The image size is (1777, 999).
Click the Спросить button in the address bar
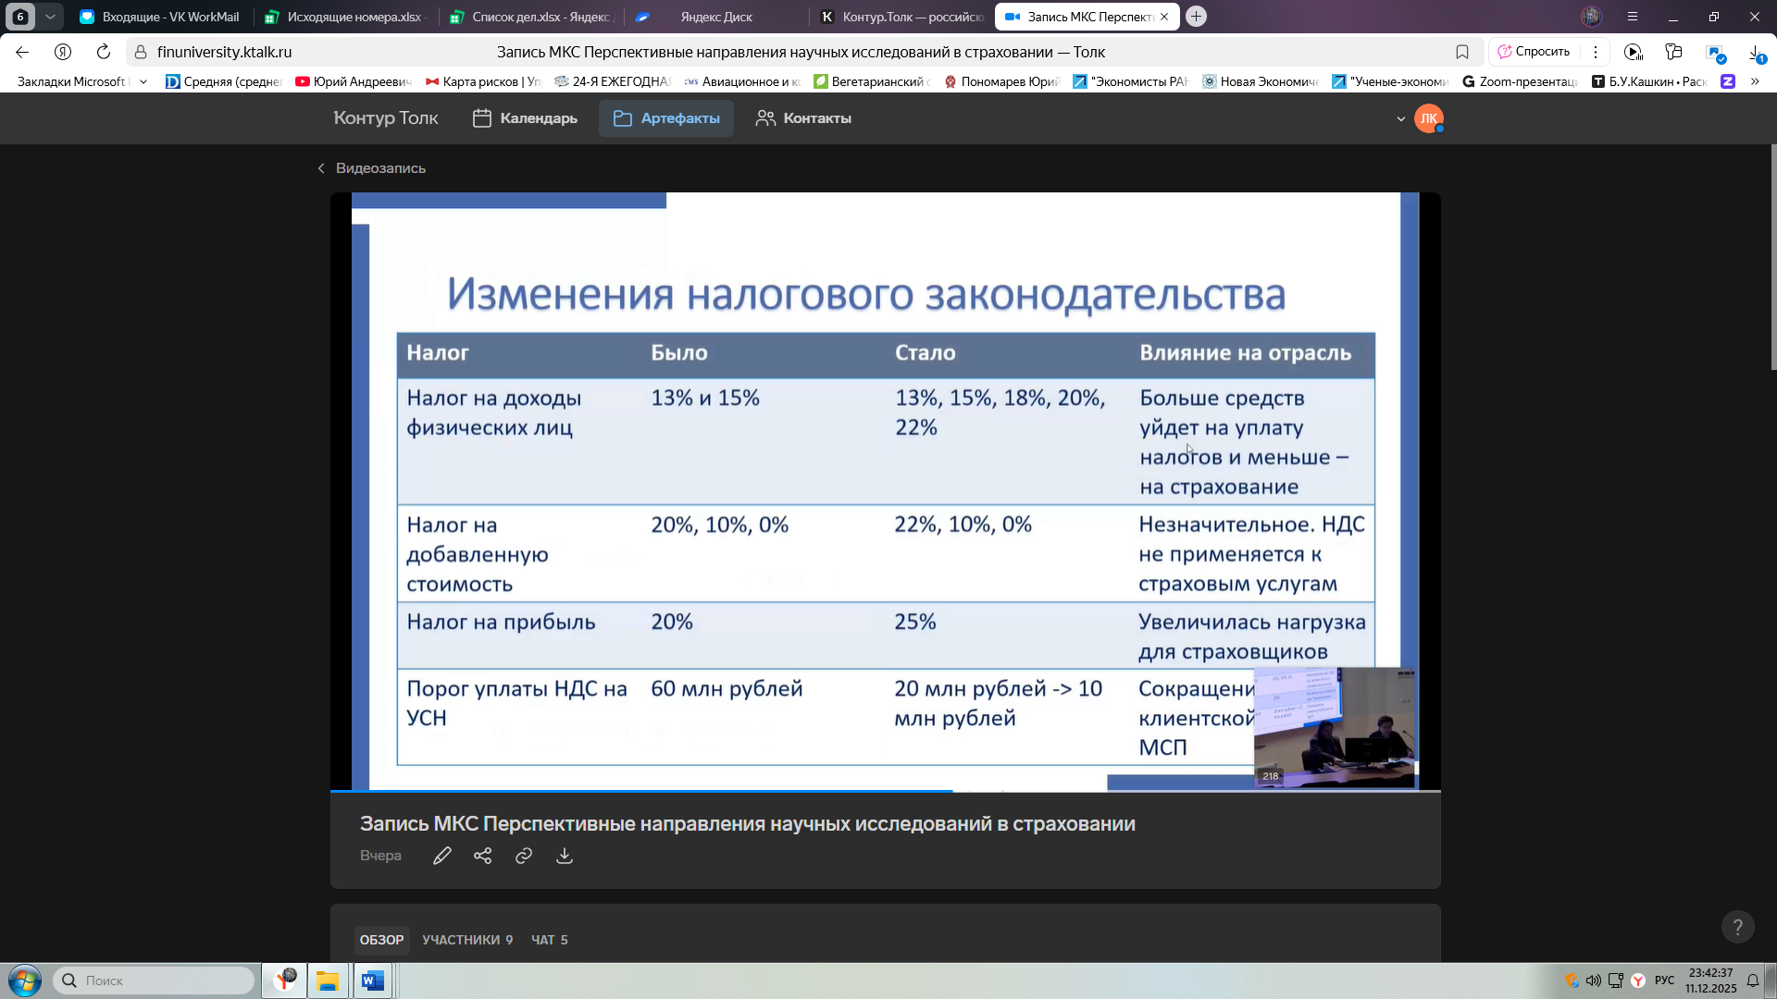point(1534,52)
